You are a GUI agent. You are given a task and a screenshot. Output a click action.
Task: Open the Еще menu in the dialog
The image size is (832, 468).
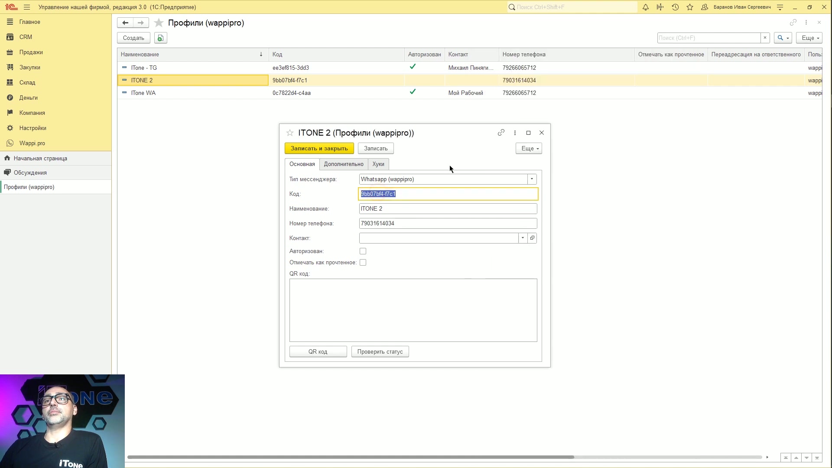529,149
